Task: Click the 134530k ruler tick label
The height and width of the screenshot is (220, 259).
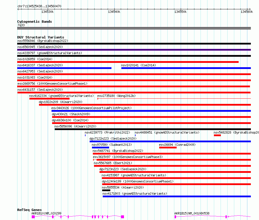Action: (47, 12)
